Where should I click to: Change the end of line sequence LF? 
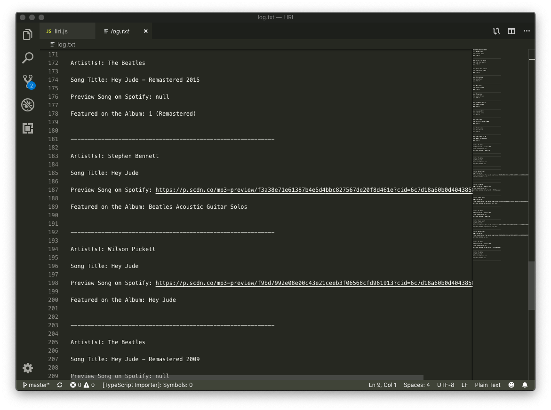464,385
